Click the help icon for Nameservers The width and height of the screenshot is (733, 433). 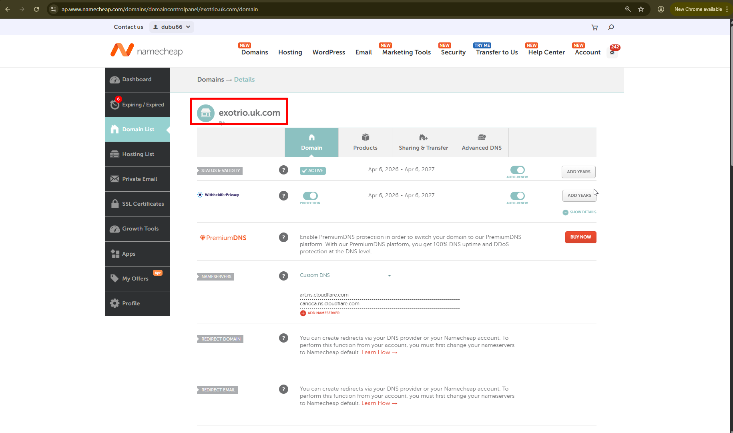(283, 276)
